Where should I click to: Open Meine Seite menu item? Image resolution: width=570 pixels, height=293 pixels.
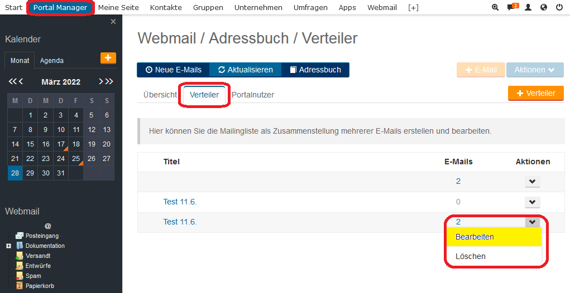118,8
